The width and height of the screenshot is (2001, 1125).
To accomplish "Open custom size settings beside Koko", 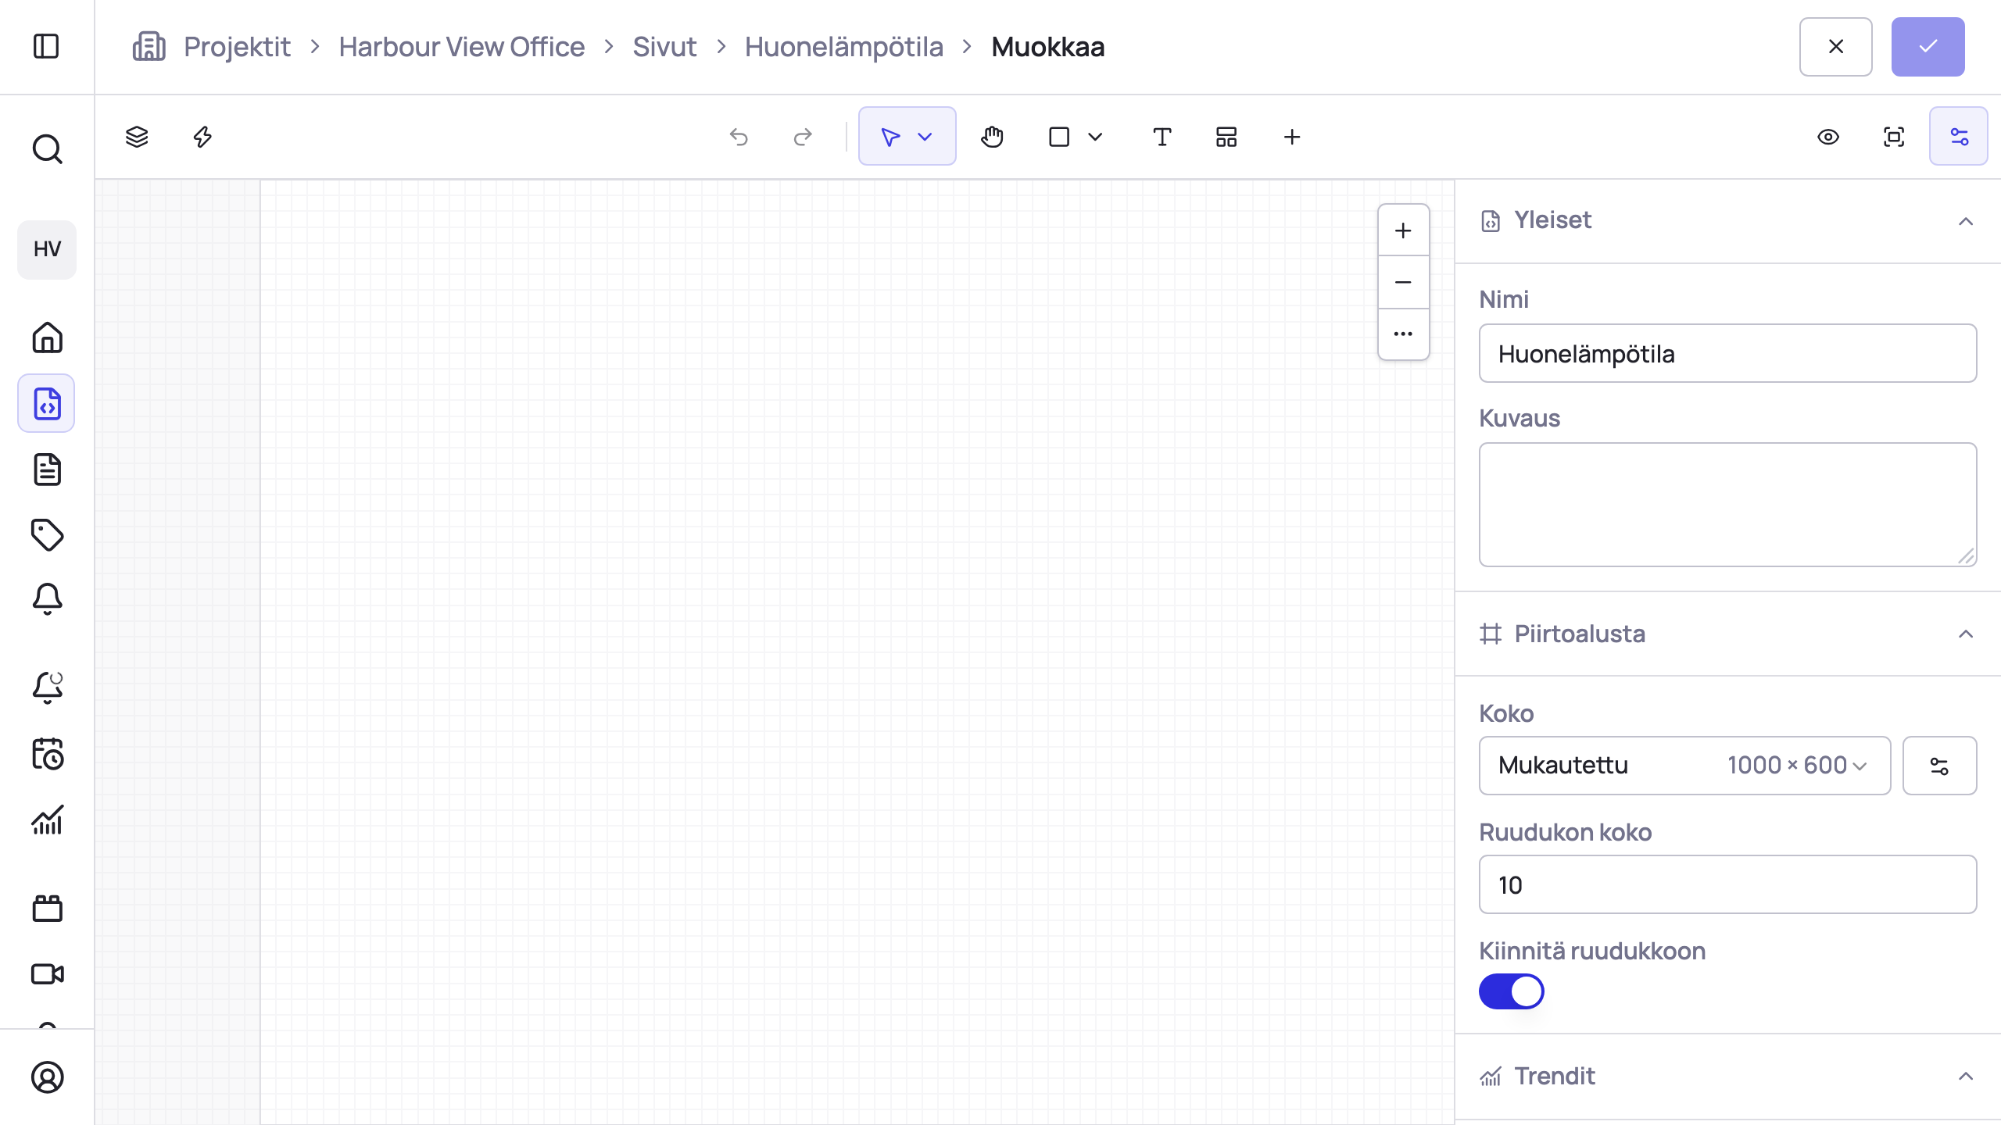I will 1939,766.
